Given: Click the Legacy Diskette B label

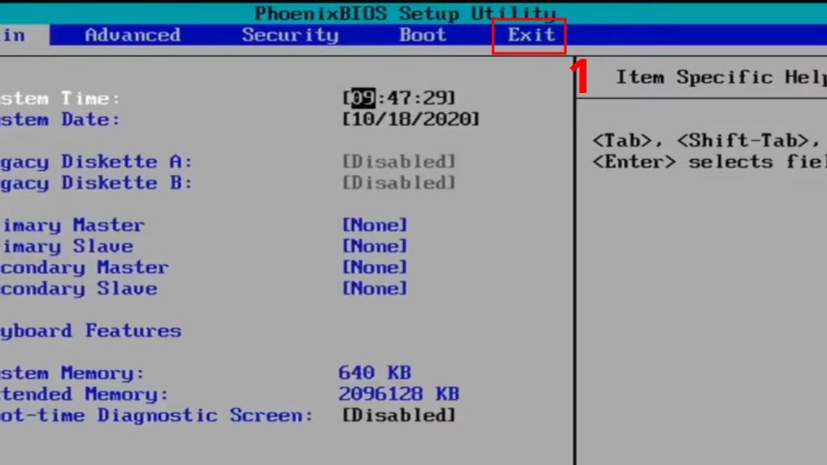Looking at the screenshot, I should (x=96, y=183).
